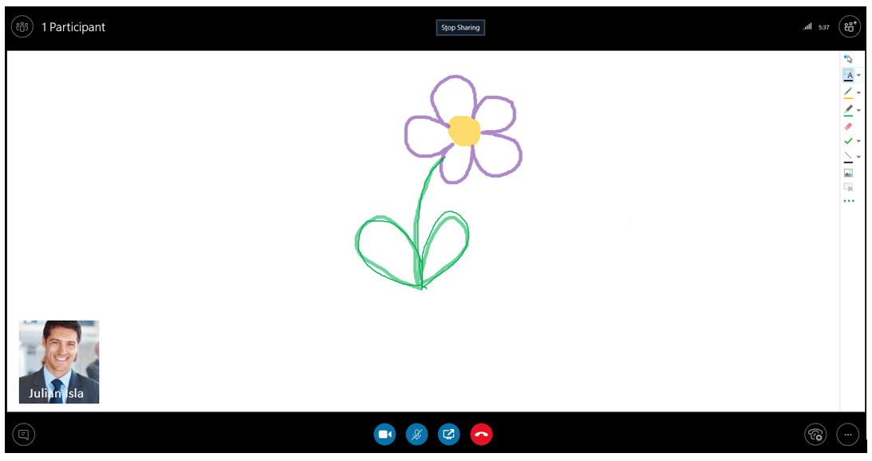872x461 pixels.
Task: Click Julian Isla's video thumbnail
Action: [59, 361]
